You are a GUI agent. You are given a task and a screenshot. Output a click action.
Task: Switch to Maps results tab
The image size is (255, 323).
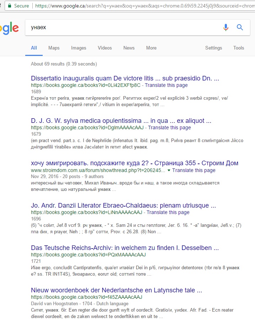click(x=54, y=48)
